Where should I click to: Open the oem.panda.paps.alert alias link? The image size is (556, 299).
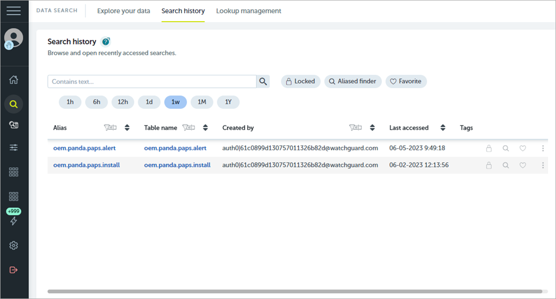tap(84, 149)
